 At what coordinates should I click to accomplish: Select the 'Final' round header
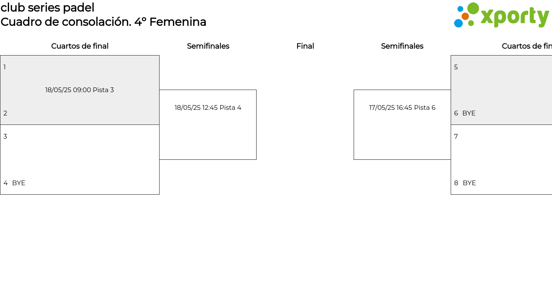coord(305,46)
